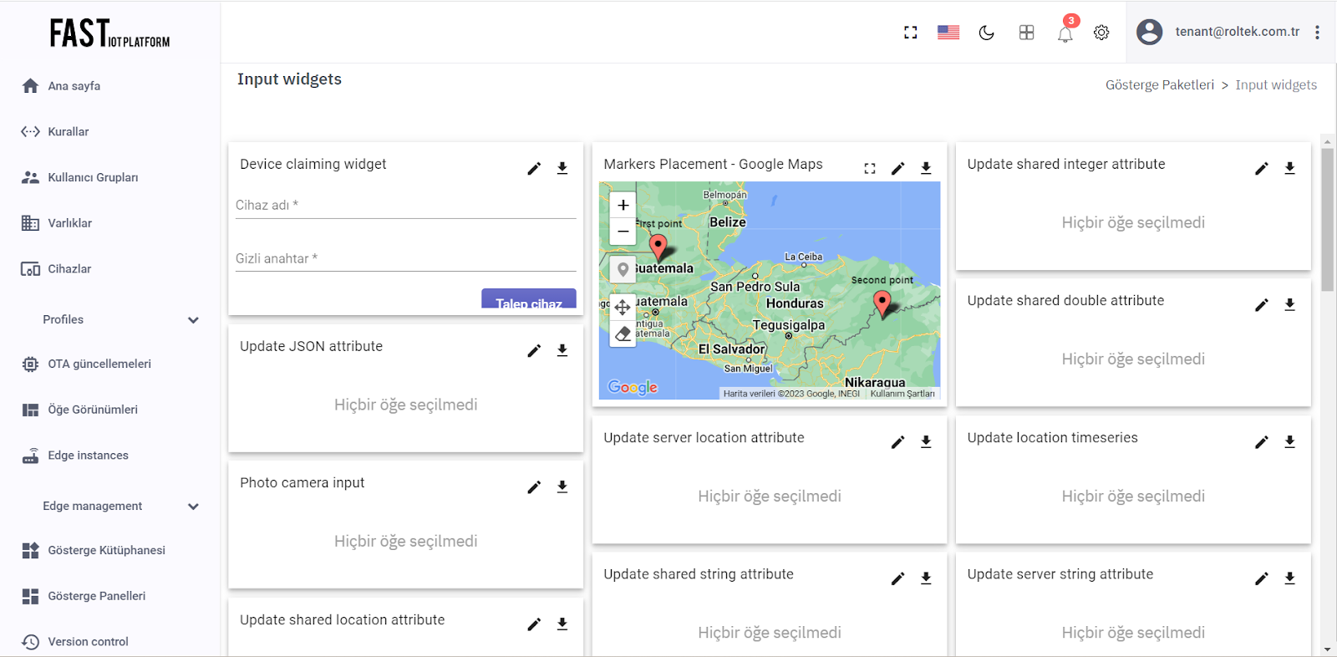Toggle fullscreen mode in top toolbar
Screen dimensions: 1337x657
[x=911, y=33]
